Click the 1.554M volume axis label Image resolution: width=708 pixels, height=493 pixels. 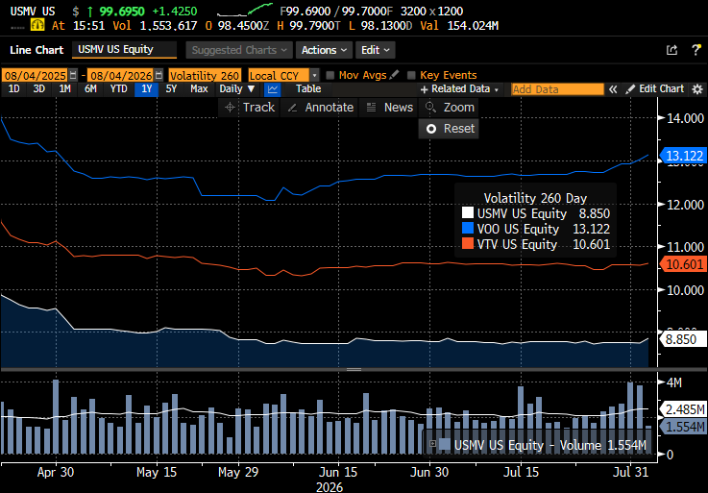click(684, 427)
